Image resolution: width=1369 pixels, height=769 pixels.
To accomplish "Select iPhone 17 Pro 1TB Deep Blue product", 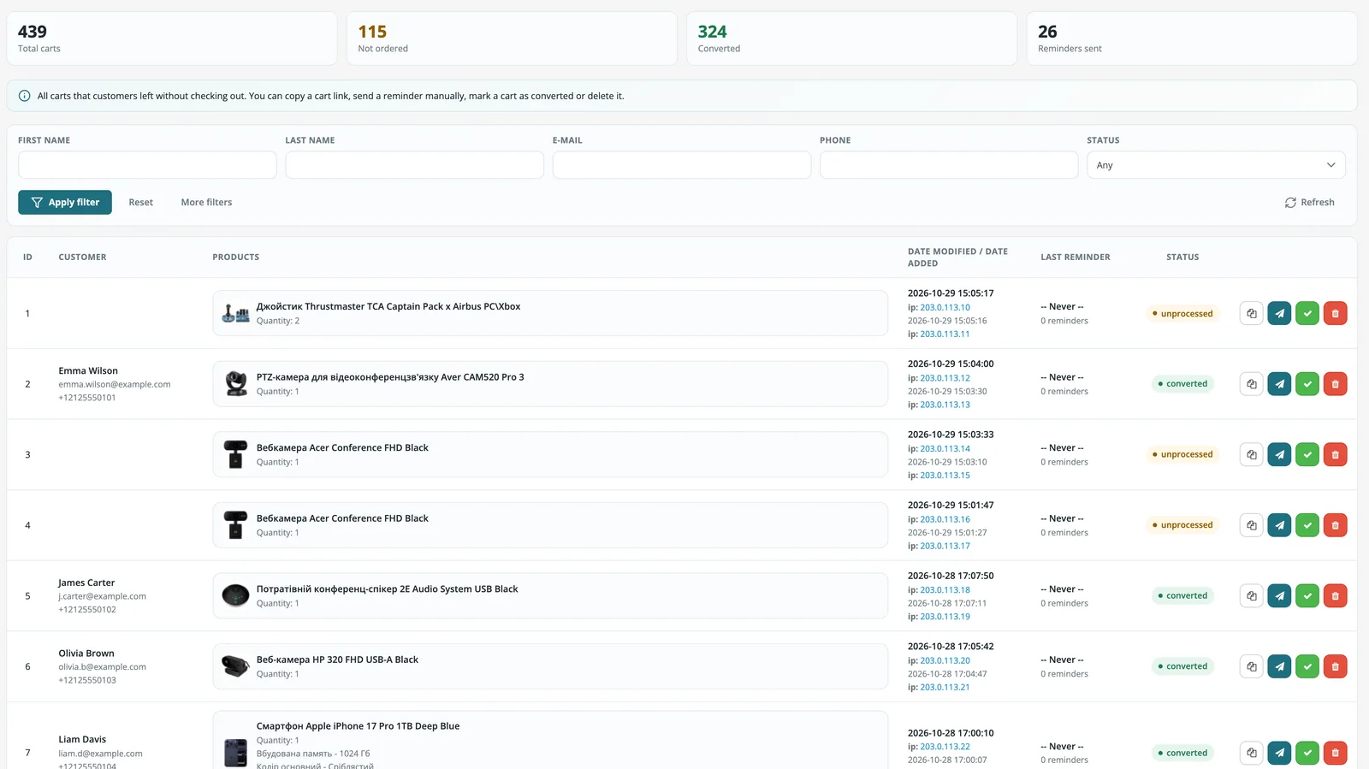I will [x=358, y=726].
